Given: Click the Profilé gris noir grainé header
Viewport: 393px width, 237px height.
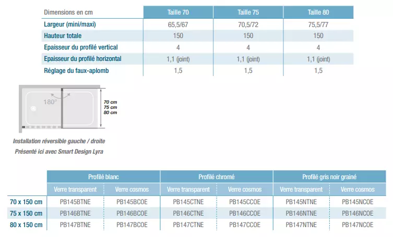Looking at the screenshot, I should 329,177.
